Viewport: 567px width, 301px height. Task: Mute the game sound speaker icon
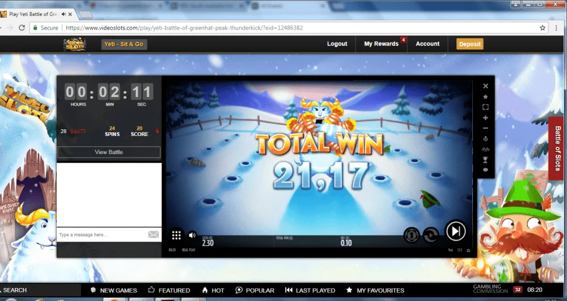[x=192, y=235]
